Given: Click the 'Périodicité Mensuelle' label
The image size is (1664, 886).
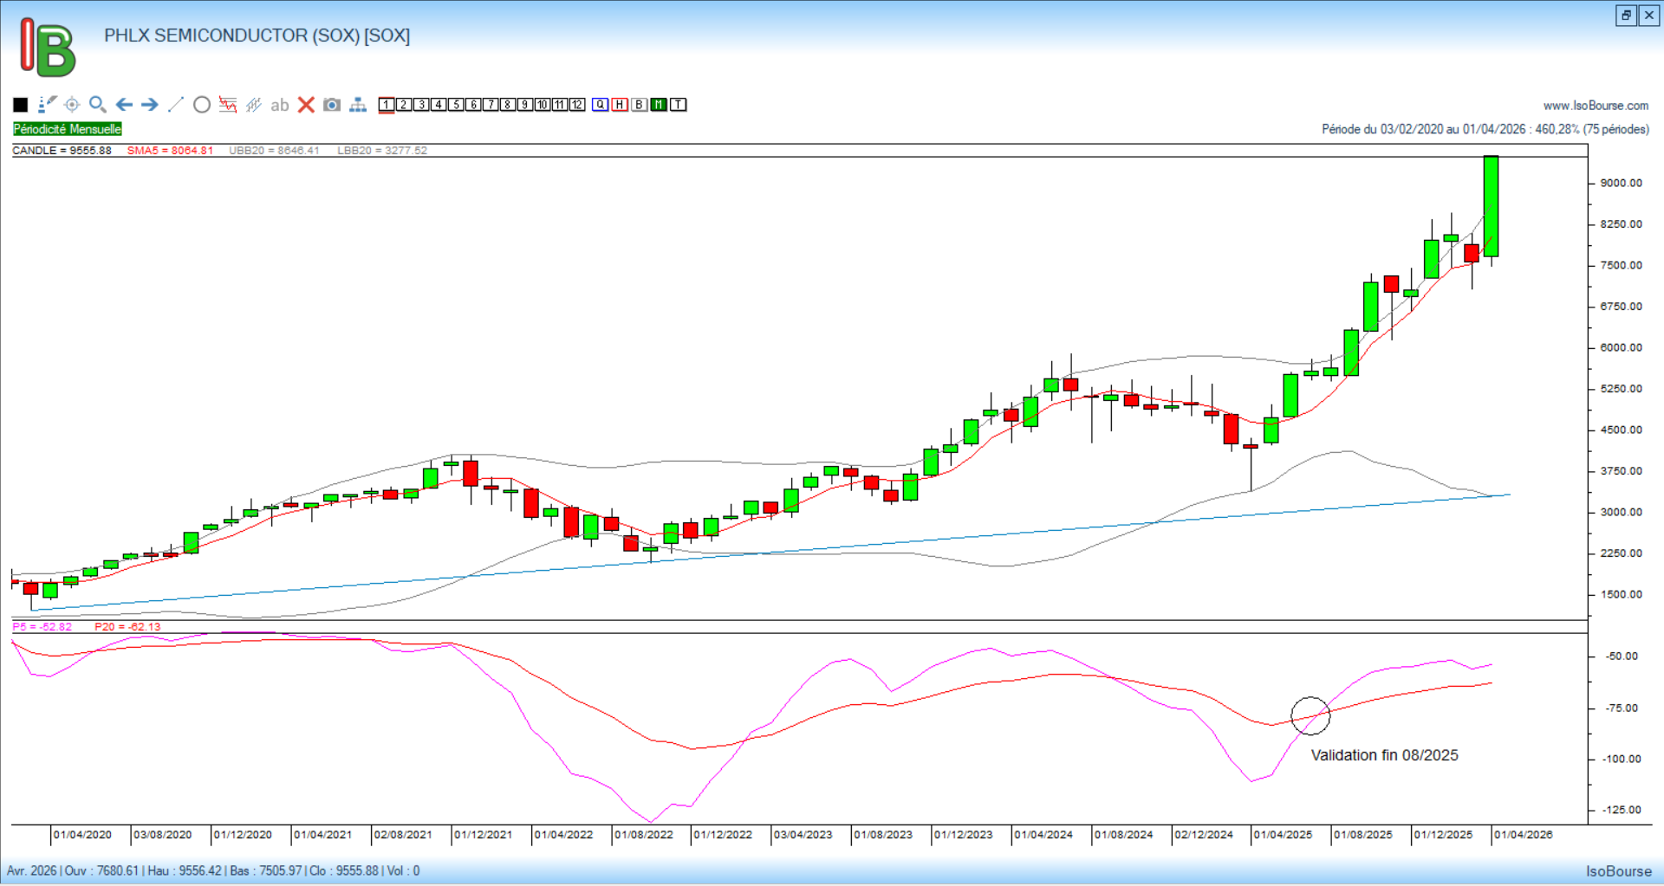Looking at the screenshot, I should (x=68, y=129).
